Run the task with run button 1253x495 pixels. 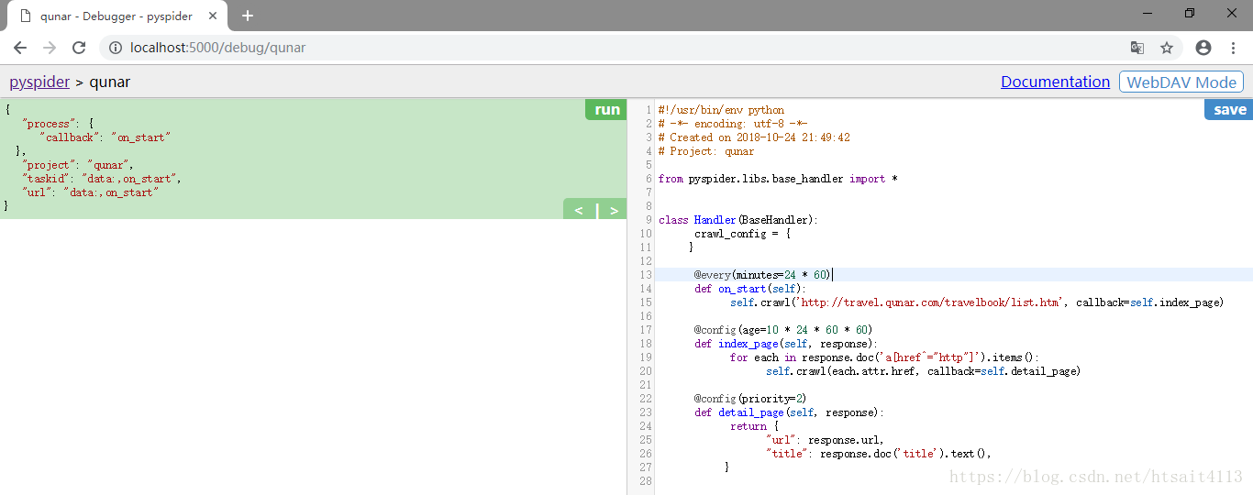pyautogui.click(x=606, y=109)
